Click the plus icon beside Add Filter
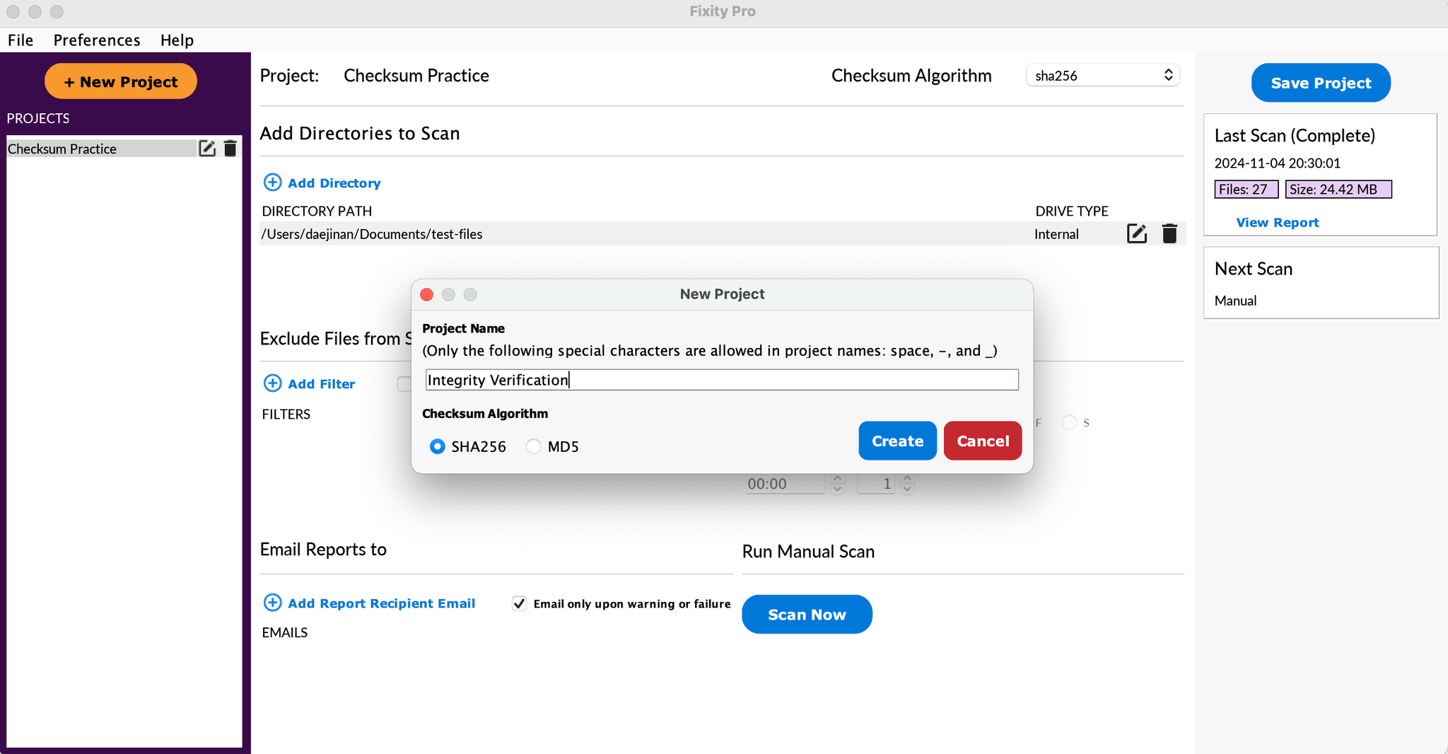 272,383
